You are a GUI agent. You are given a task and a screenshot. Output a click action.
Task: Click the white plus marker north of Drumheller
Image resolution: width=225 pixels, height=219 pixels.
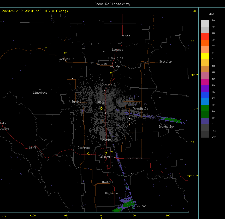tap(160, 98)
